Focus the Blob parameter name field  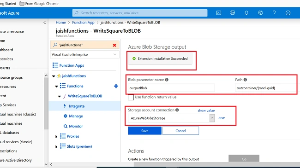pos(171,88)
